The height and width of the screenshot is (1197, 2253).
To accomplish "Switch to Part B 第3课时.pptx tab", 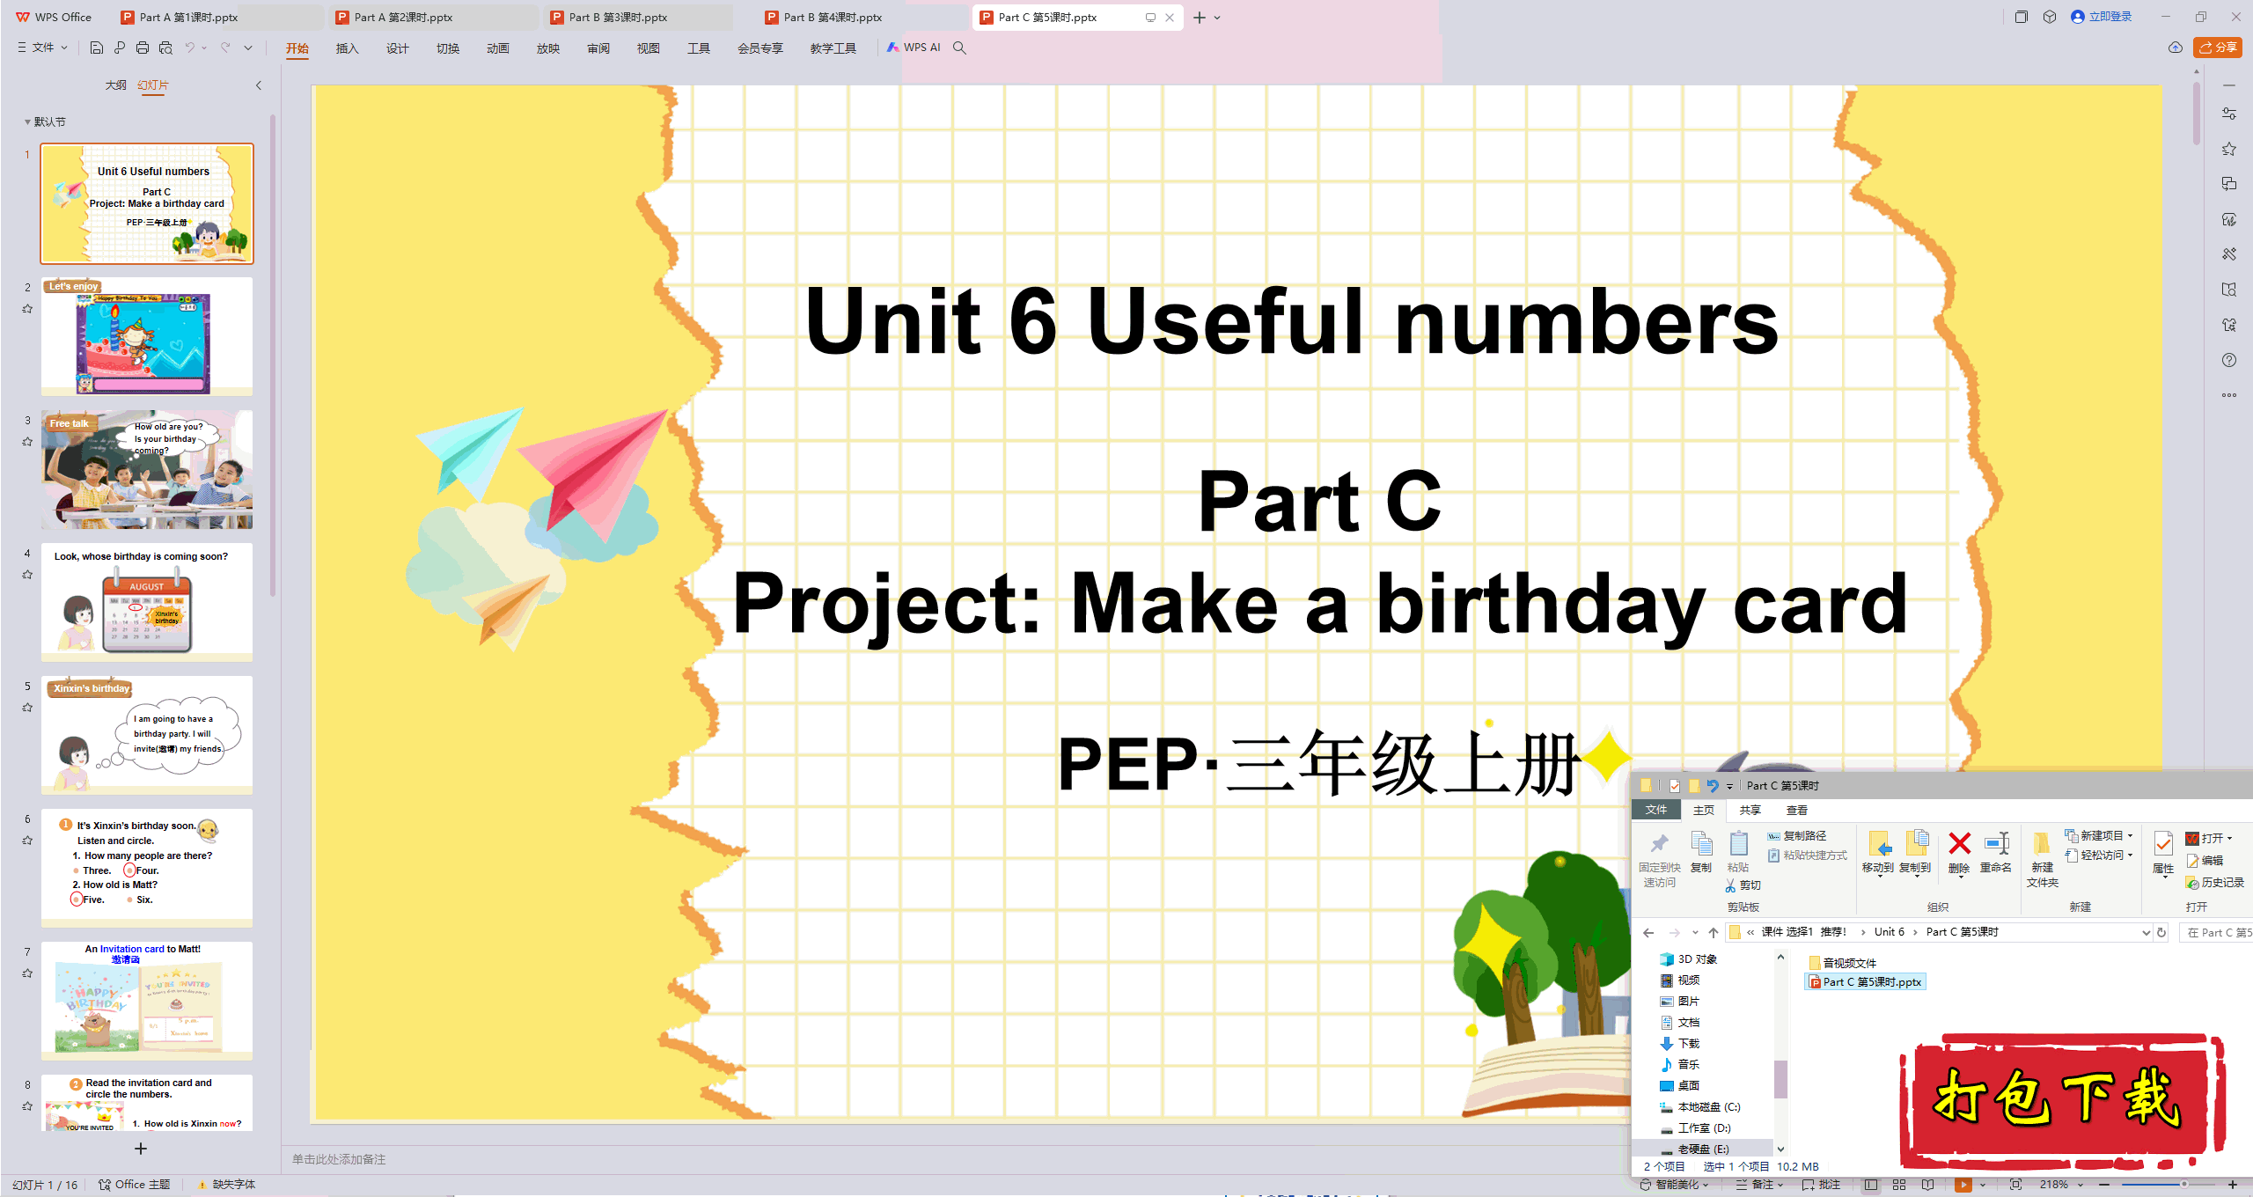I will 639,17.
